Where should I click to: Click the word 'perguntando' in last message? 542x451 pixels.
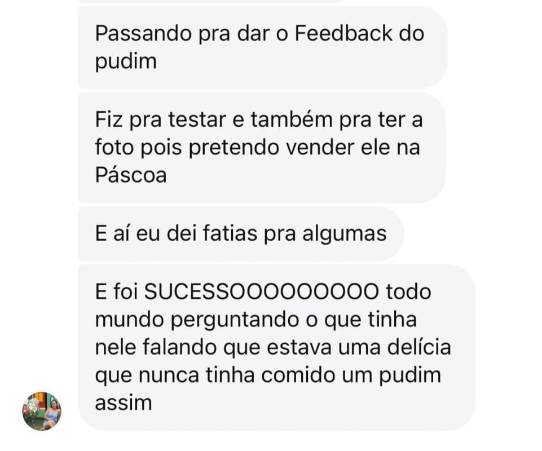pos(235,320)
